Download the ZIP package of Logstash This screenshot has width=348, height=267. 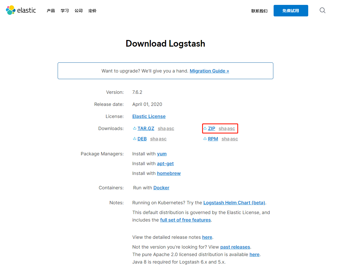coord(212,128)
